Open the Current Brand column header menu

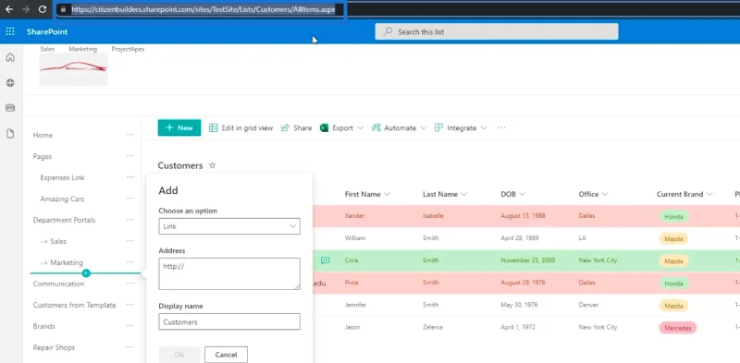point(684,194)
